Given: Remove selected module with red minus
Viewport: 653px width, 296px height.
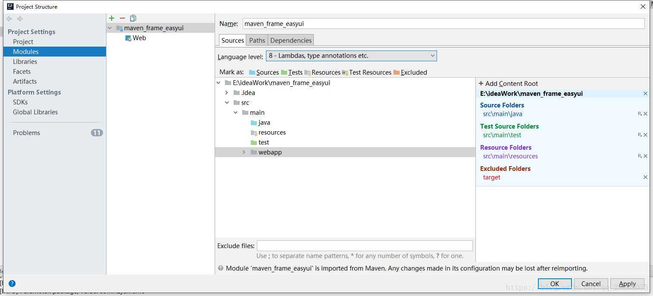Looking at the screenshot, I should 122,18.
